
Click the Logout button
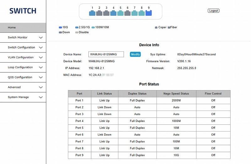[213, 11]
